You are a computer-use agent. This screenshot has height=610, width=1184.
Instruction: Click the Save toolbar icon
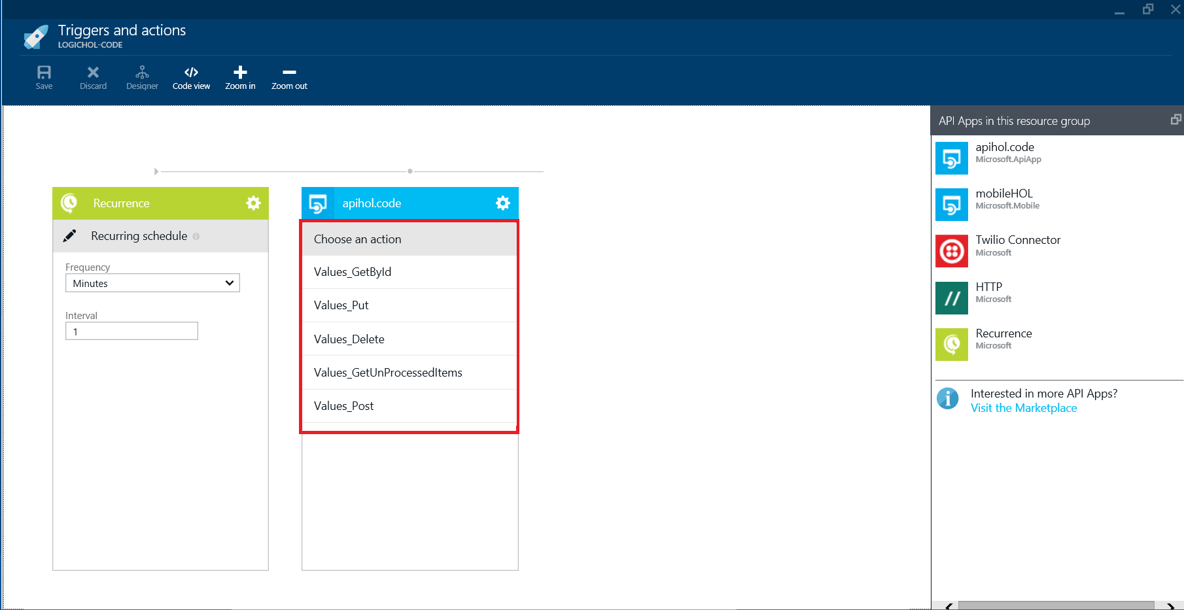click(x=44, y=77)
